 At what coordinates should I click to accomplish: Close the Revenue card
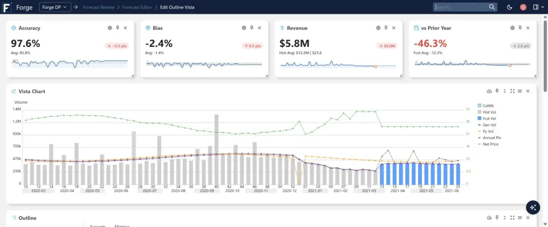[394, 28]
